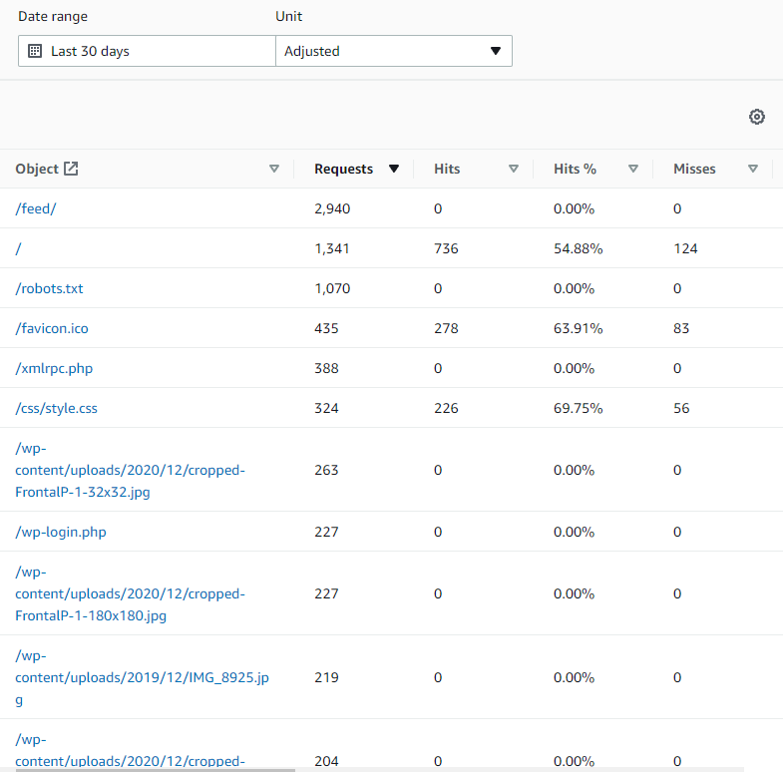Click the Date range label
The image size is (783, 772).
click(x=53, y=17)
